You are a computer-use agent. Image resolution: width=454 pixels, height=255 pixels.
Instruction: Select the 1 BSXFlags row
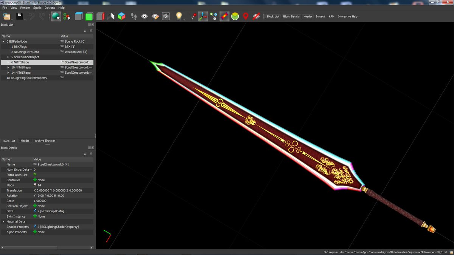[47, 46]
